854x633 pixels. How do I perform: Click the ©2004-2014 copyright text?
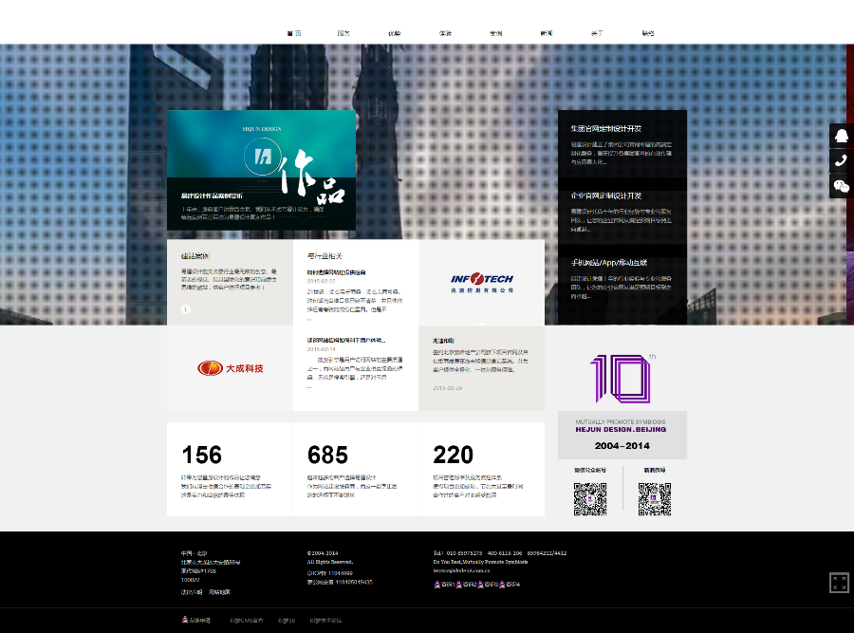323,553
